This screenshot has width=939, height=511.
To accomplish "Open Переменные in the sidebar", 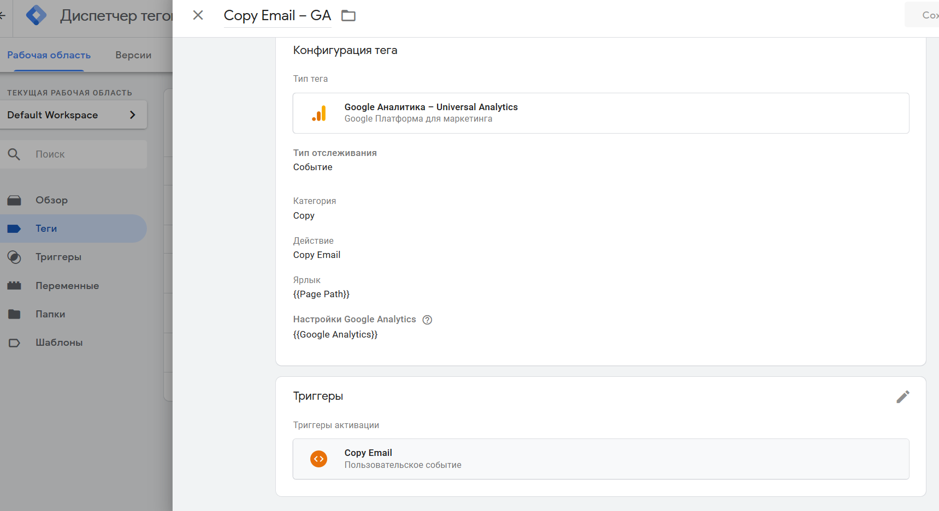I will point(73,286).
